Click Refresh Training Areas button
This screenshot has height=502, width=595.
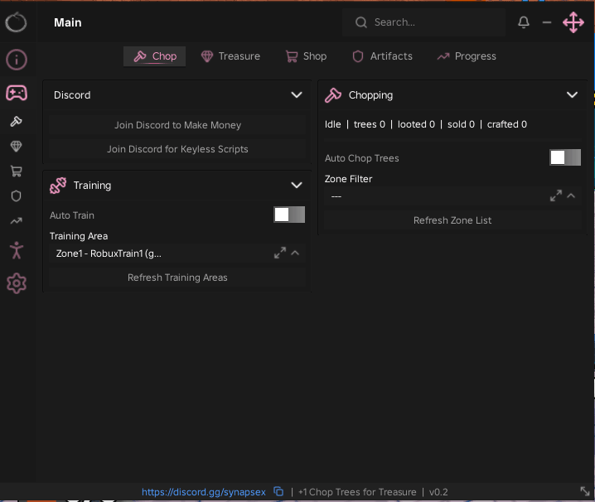177,278
